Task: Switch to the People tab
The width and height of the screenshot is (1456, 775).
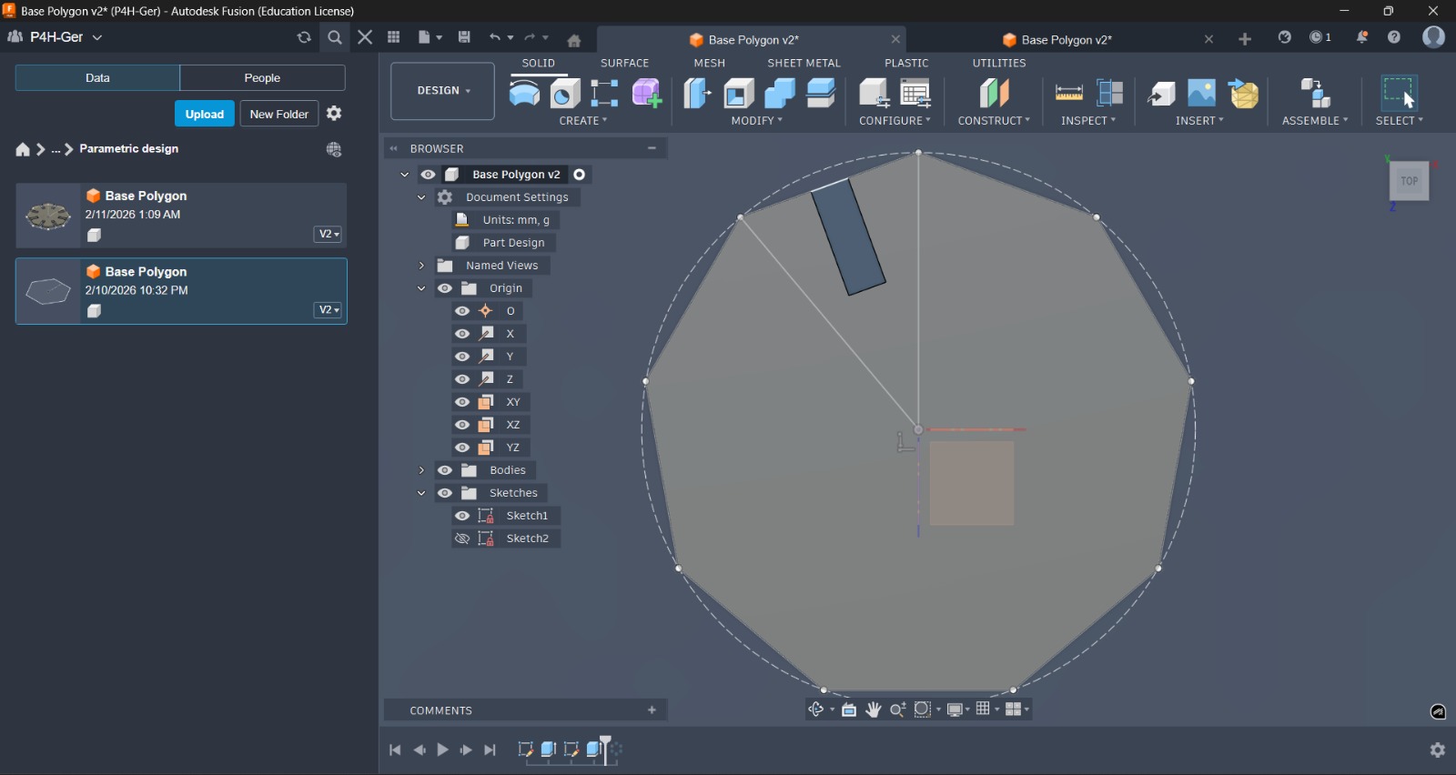Action: pyautogui.click(x=262, y=78)
